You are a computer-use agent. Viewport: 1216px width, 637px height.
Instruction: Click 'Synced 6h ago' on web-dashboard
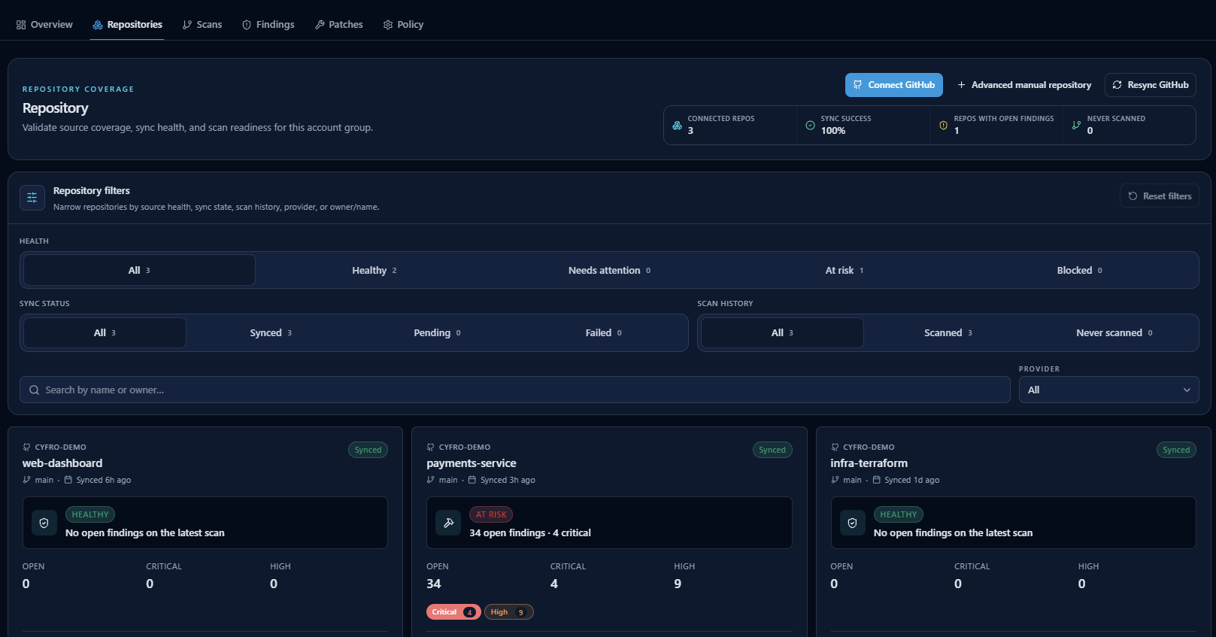click(104, 480)
